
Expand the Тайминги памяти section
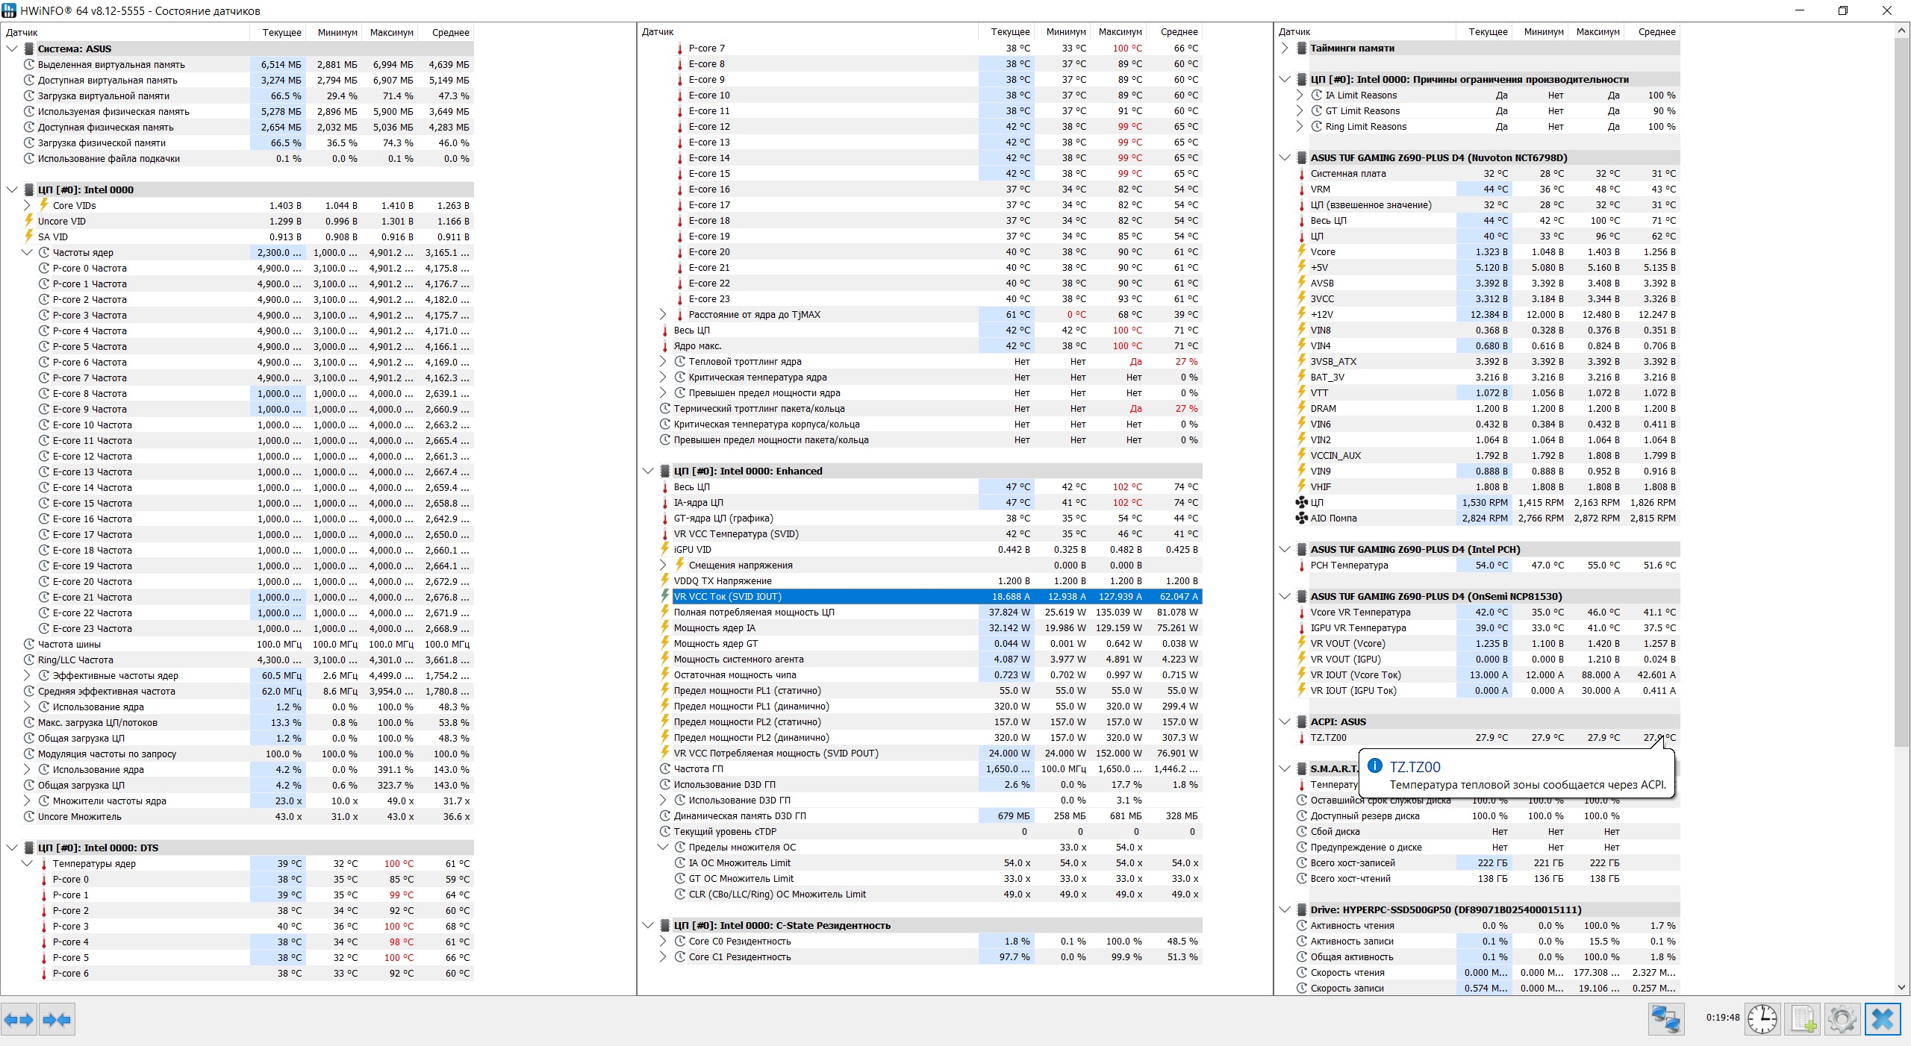point(1284,48)
